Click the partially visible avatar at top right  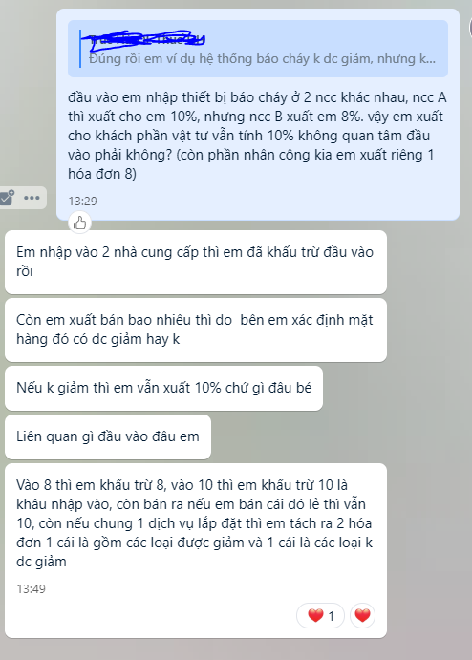coord(470,28)
